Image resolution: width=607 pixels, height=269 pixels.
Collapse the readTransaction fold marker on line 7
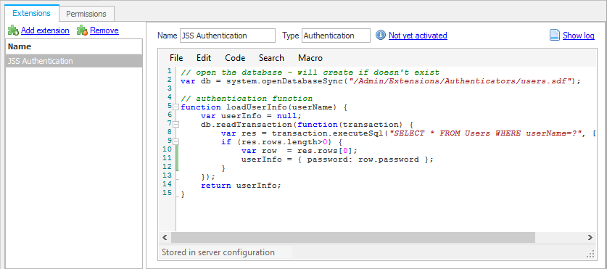(x=176, y=125)
